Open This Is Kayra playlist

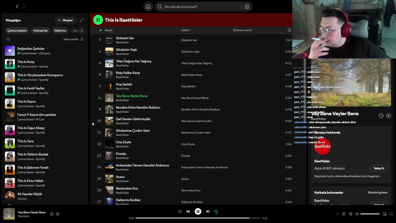pyautogui.click(x=44, y=104)
